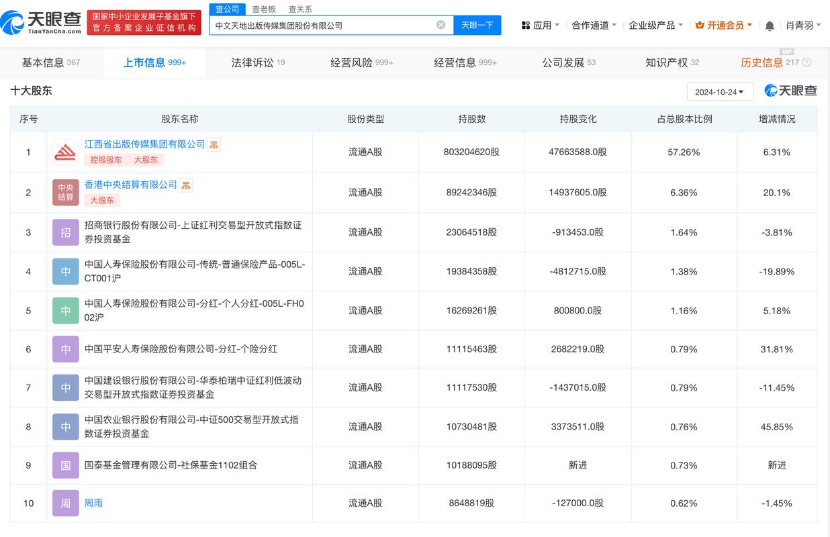Select the 803204620股 cell

tap(472, 152)
